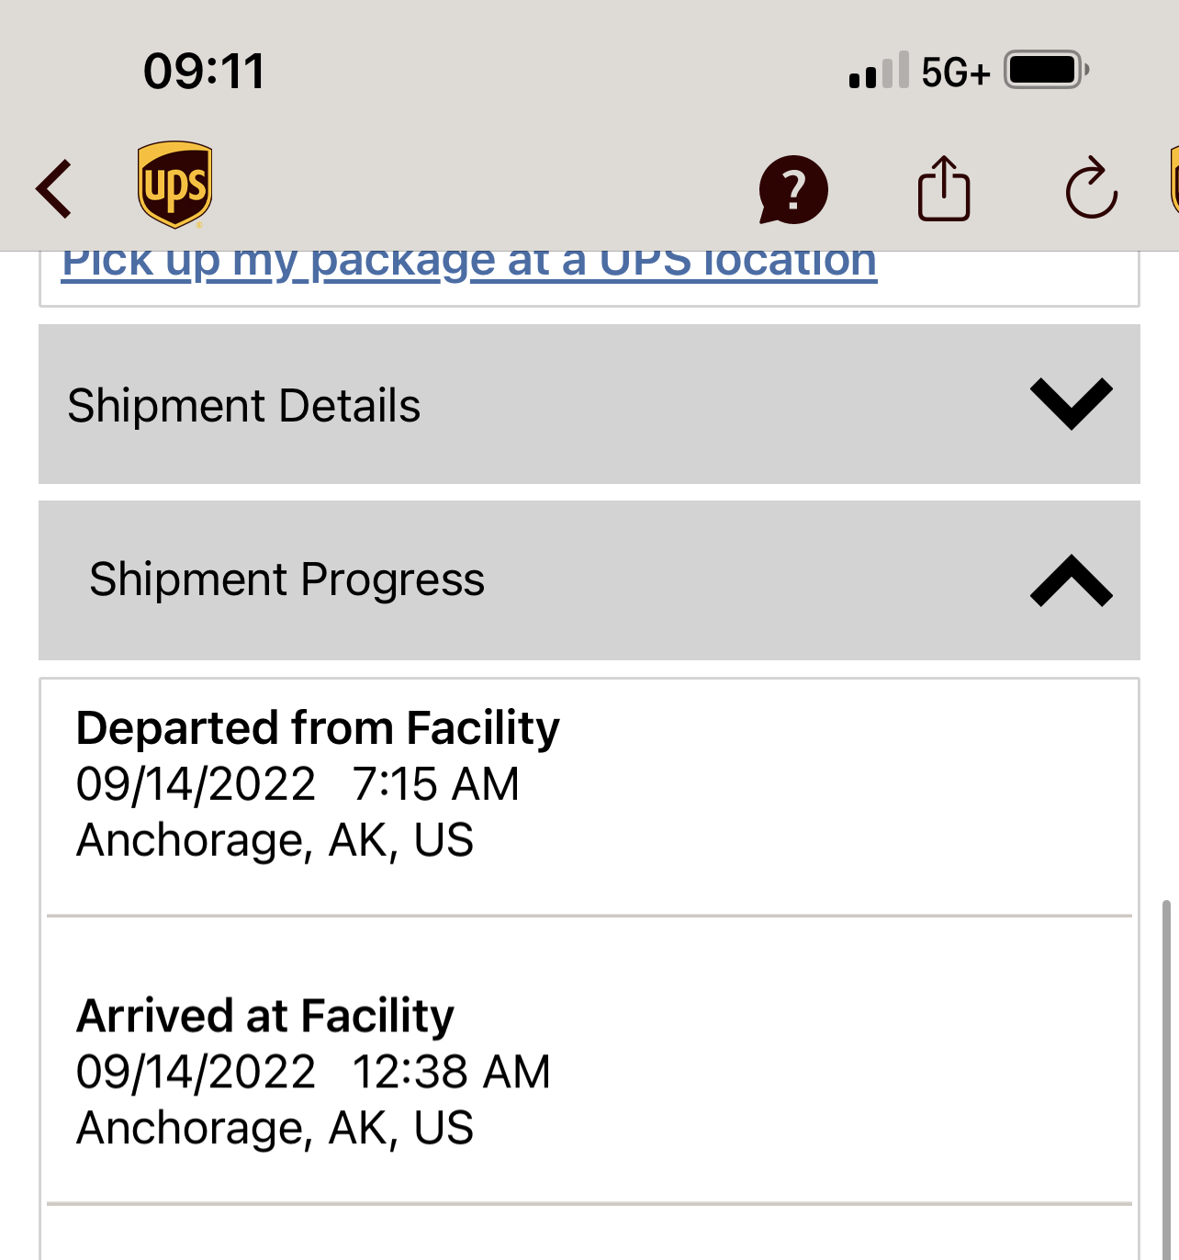Image resolution: width=1179 pixels, height=1260 pixels.
Task: Open Pick up my package at UPS location
Action: click(x=469, y=261)
